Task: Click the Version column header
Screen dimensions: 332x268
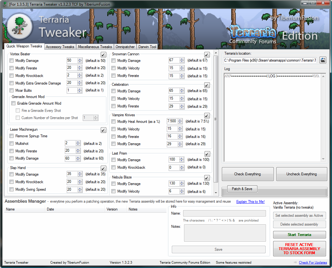Action: tap(115, 209)
